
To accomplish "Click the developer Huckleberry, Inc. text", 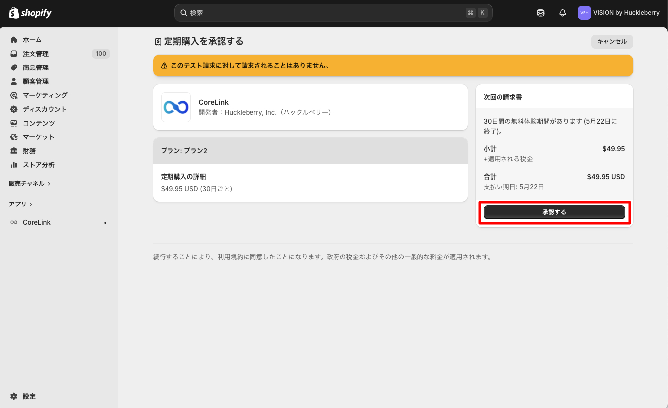I will [x=265, y=112].
